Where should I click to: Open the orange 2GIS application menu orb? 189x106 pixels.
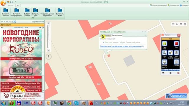3,3
